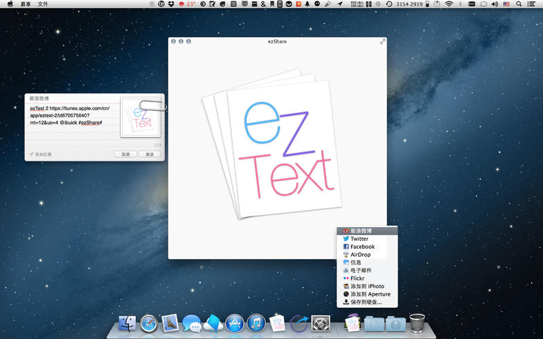Open the Trash in the Dock
This screenshot has height=339, width=543.
coord(417,323)
